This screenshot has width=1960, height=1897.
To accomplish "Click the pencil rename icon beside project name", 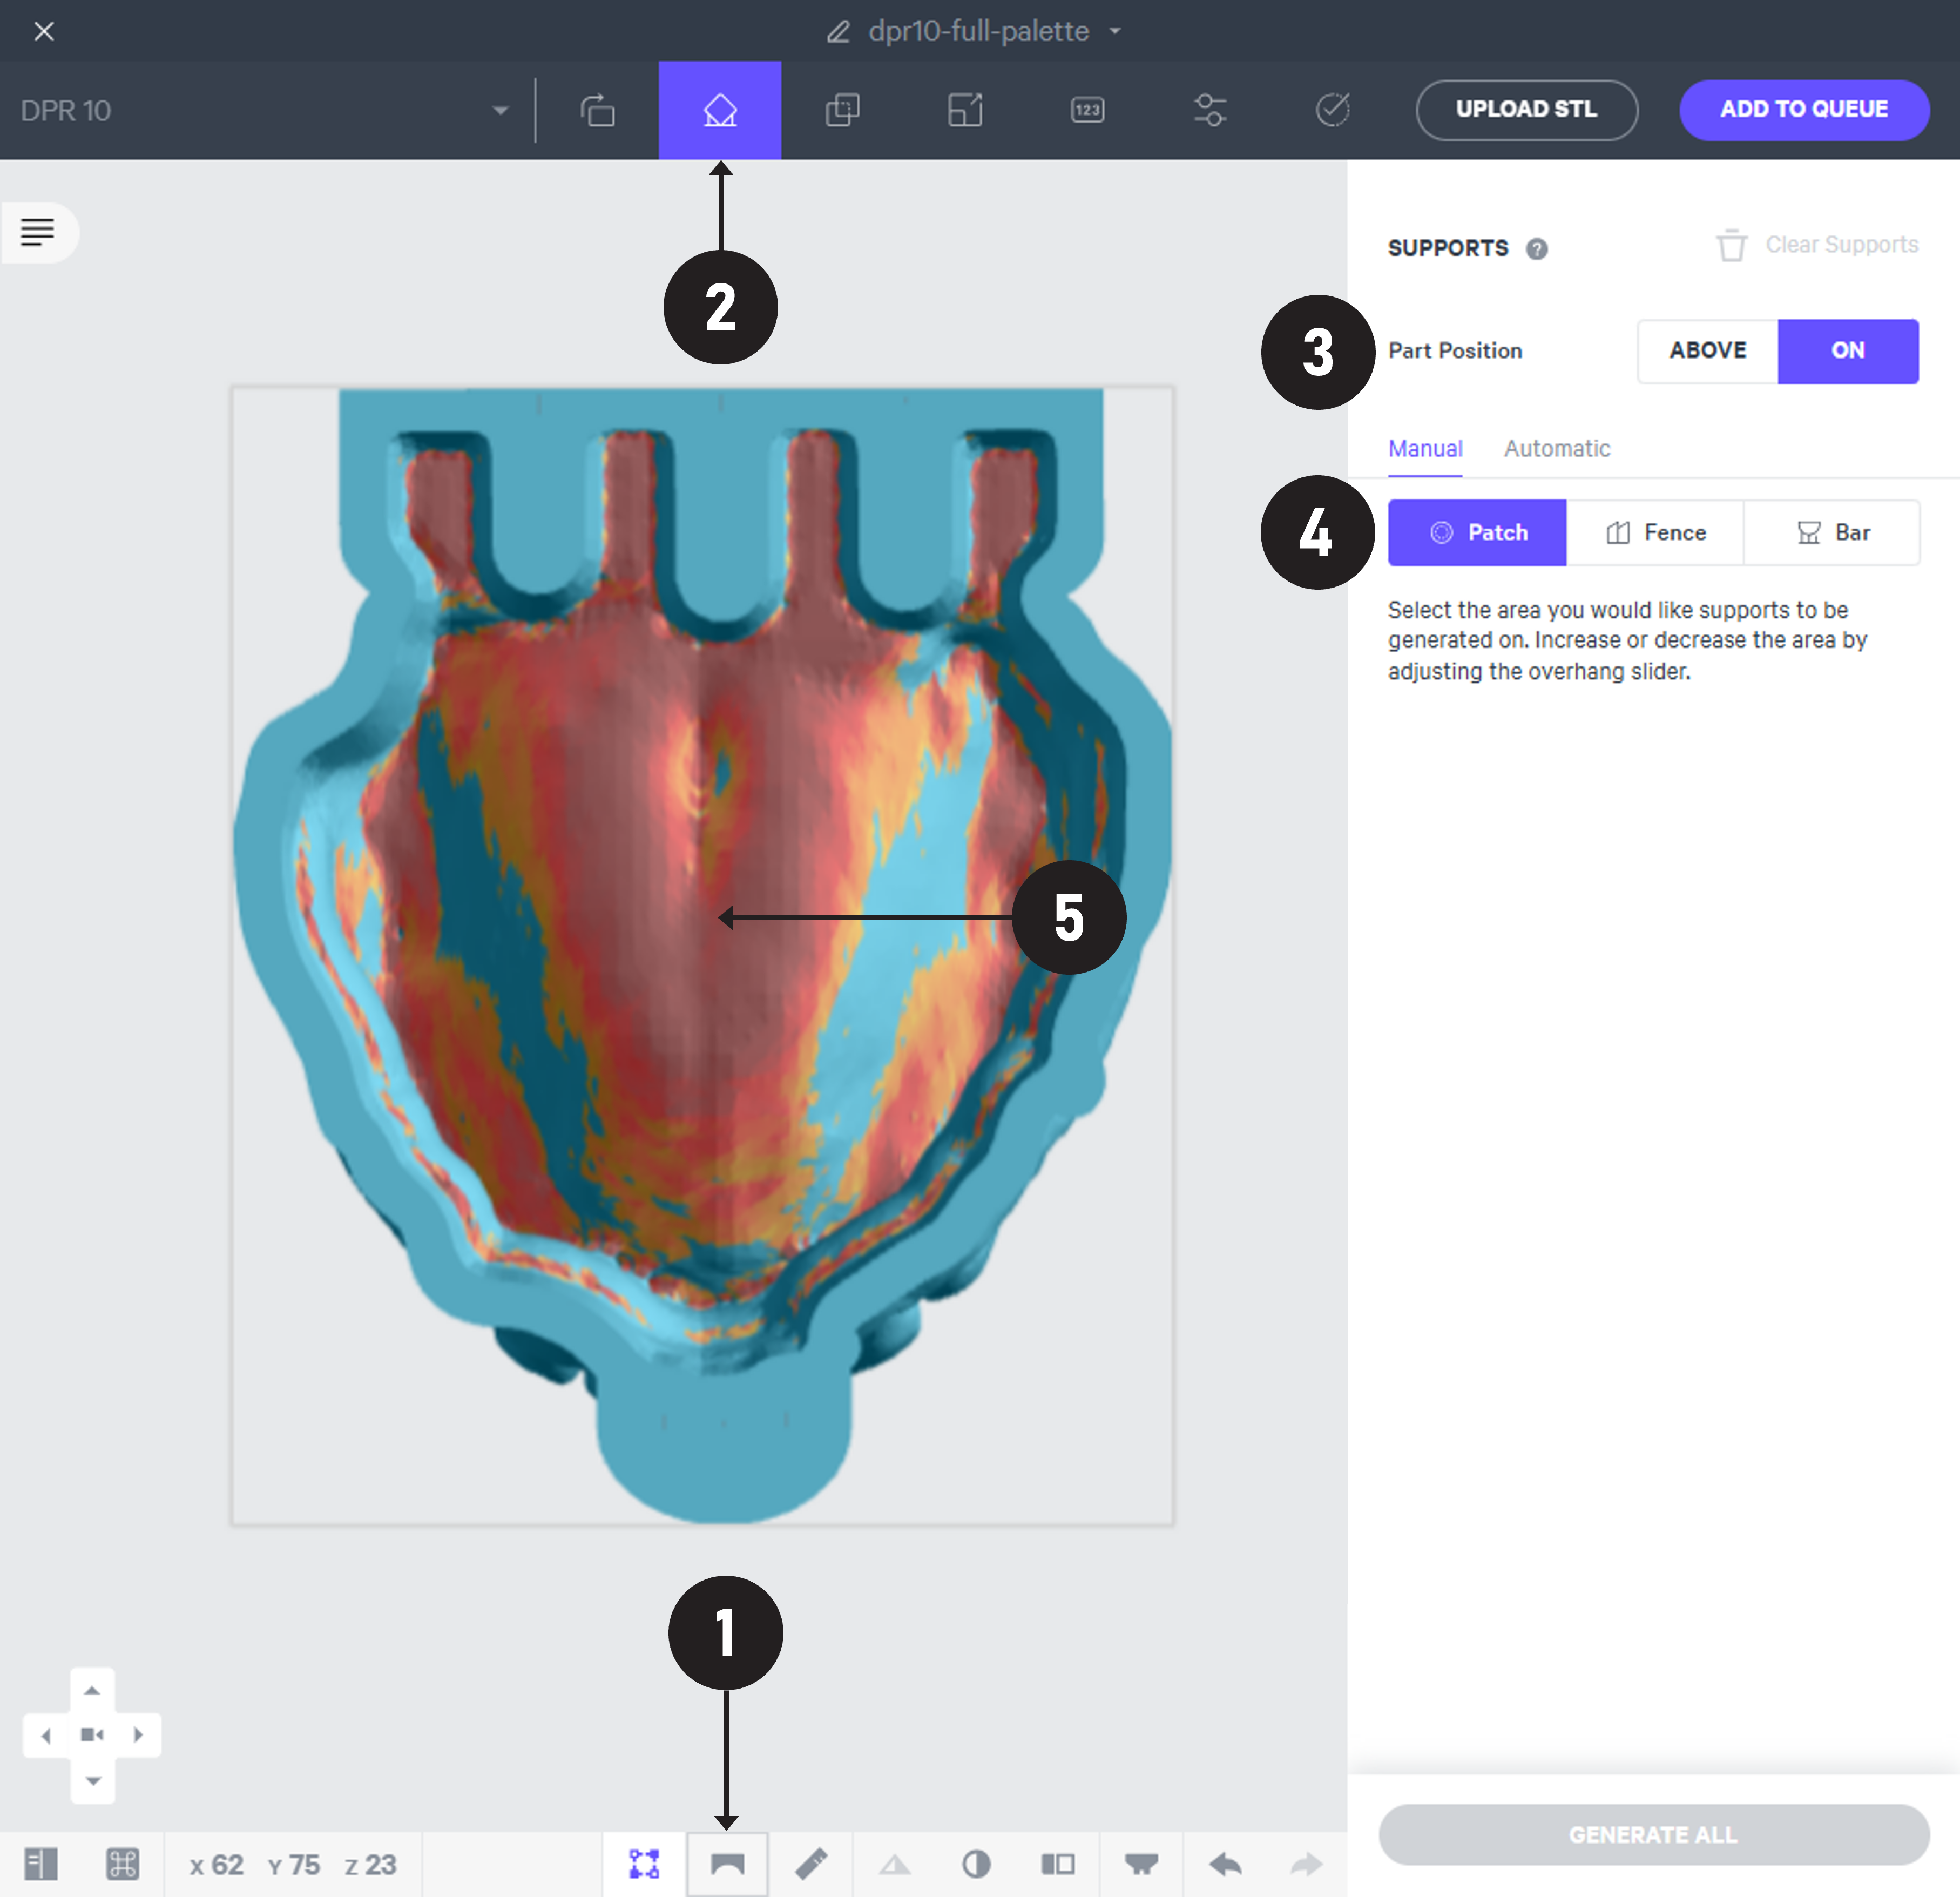I will pos(838,32).
